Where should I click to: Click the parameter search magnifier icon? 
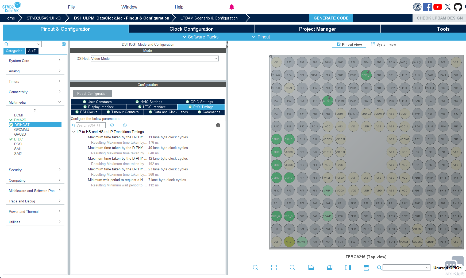(x=74, y=125)
